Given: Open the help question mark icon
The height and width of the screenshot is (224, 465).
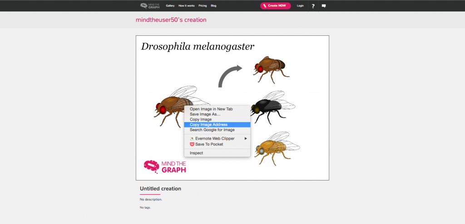Looking at the screenshot, I should 313,6.
